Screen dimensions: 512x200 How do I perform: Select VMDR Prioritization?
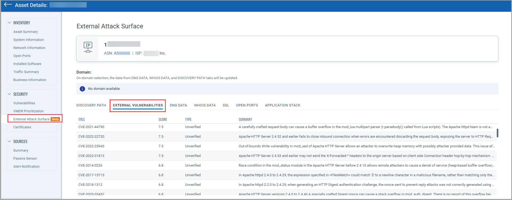(28, 111)
